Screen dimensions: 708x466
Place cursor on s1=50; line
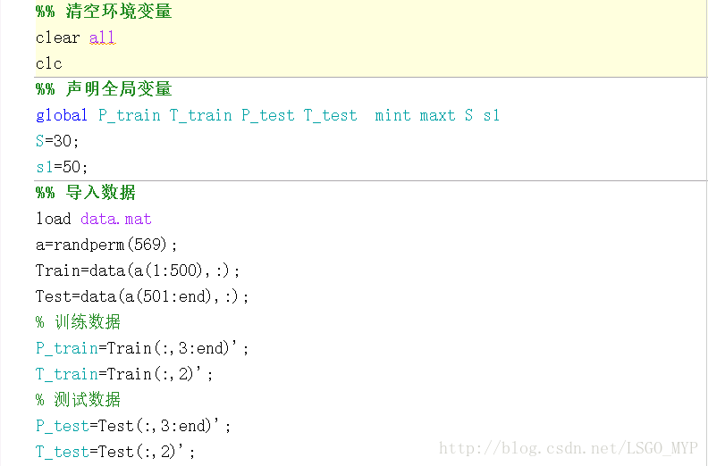(62, 167)
